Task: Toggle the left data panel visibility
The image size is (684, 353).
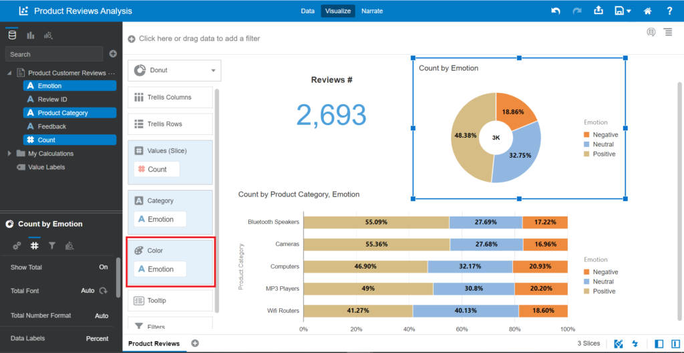Action: pos(659,344)
